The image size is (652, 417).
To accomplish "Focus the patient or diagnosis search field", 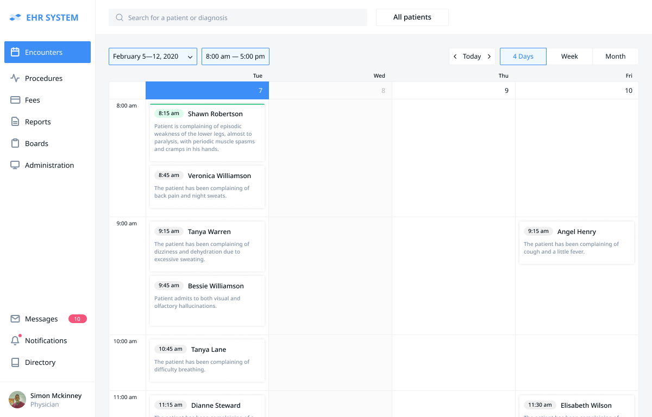I will pos(238,17).
